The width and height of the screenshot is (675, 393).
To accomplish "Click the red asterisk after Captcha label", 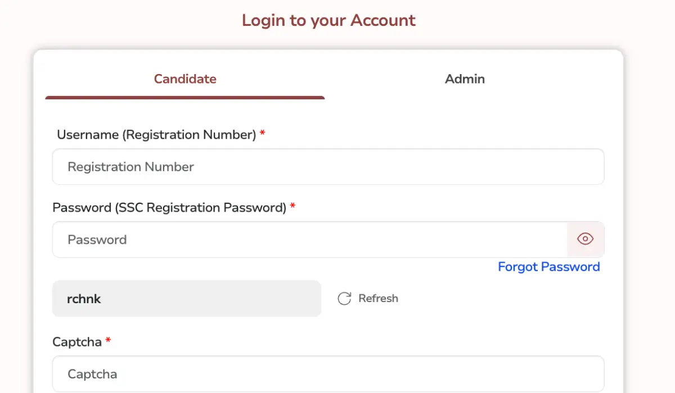I will point(108,341).
